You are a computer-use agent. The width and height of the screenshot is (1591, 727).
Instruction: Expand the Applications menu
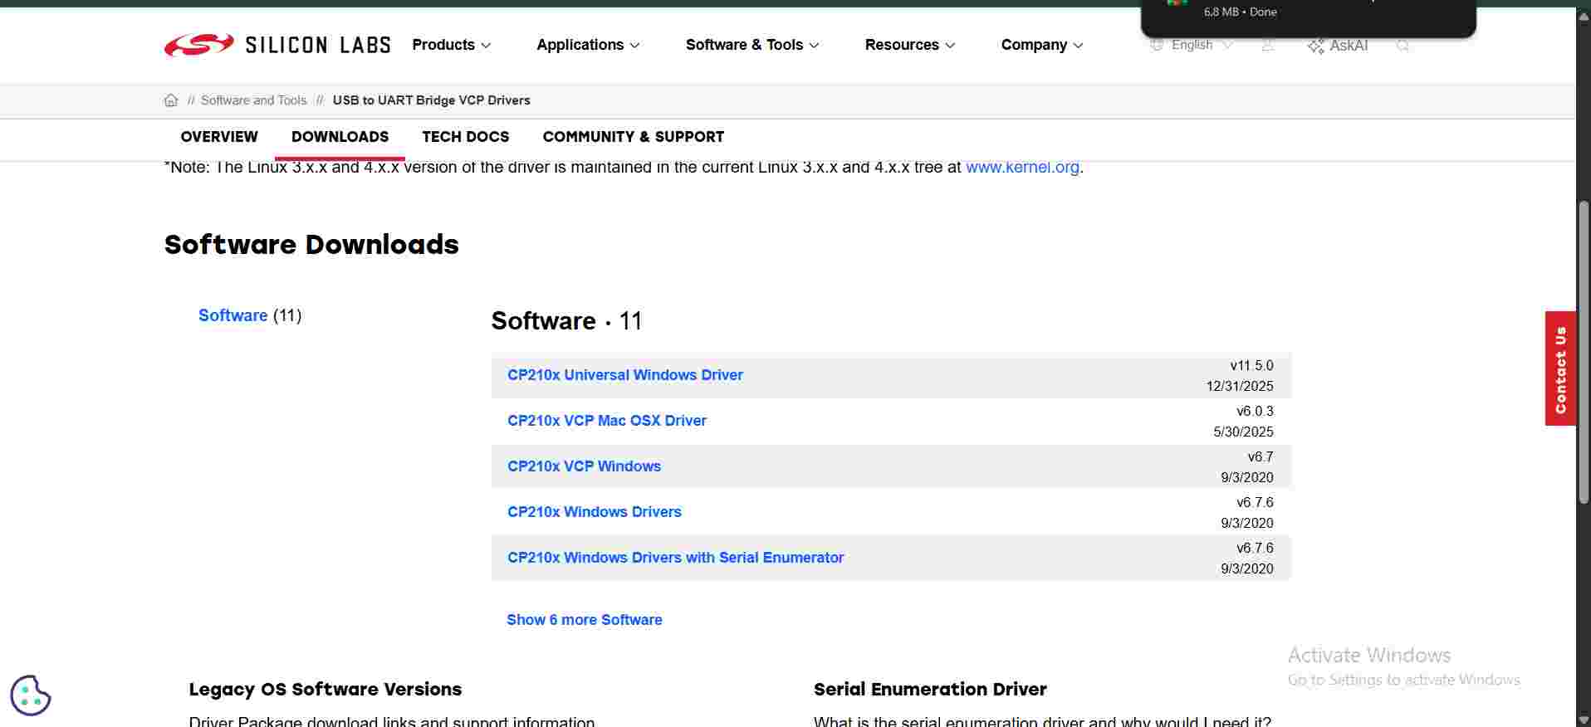pyautogui.click(x=588, y=45)
